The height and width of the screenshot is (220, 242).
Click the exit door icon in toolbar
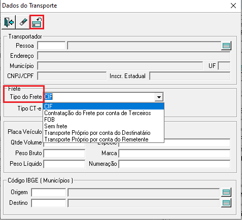coord(9,22)
